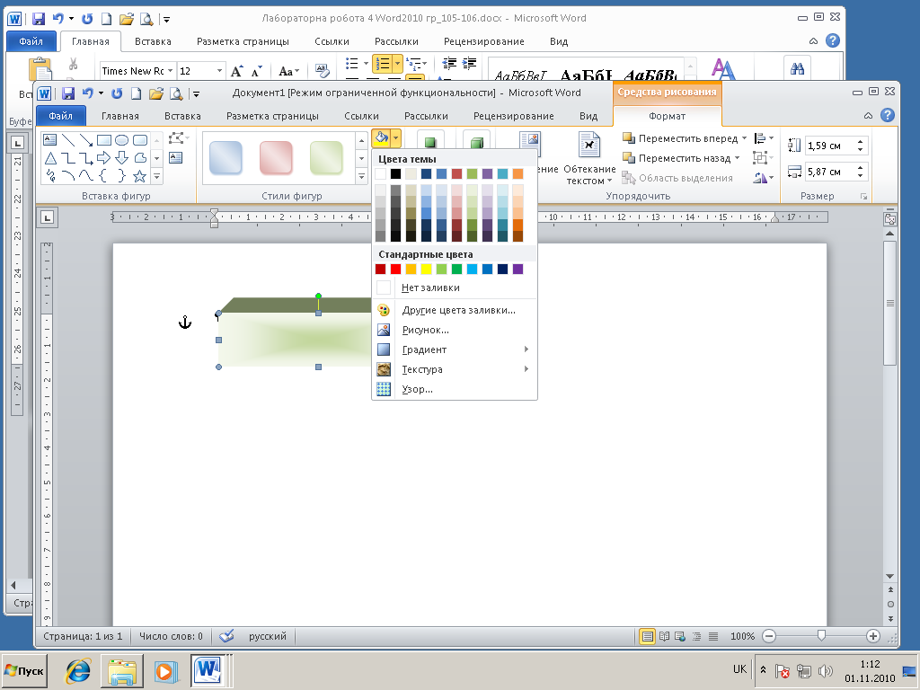This screenshot has width=920, height=690.
Task: Open Переместить вперед dropdown arrow
Action: click(744, 138)
